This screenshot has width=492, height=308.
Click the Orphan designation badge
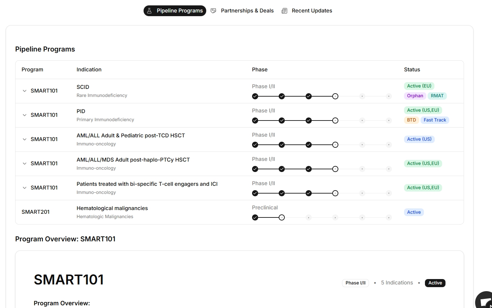coord(415,96)
